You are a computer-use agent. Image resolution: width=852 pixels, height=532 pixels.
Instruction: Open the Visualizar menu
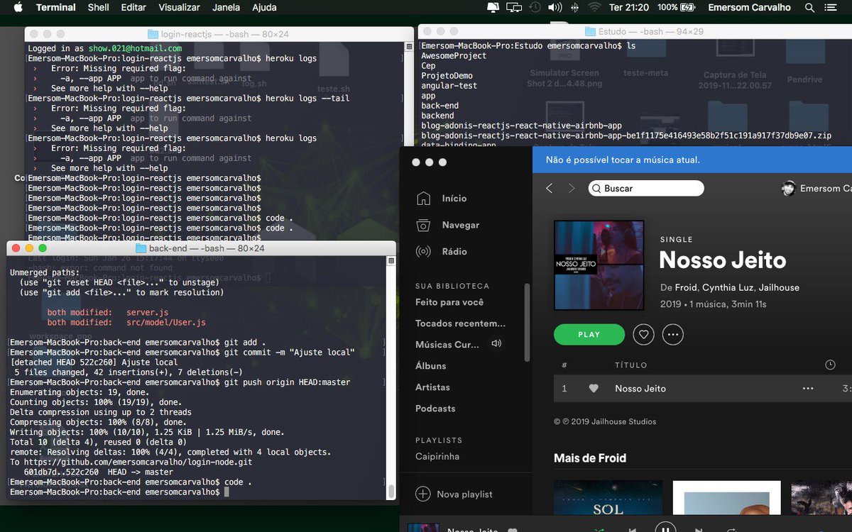pos(179,8)
